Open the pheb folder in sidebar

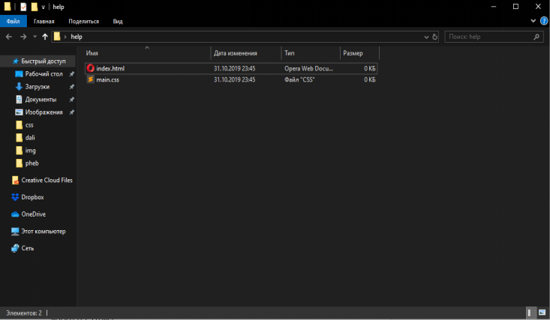click(x=32, y=163)
